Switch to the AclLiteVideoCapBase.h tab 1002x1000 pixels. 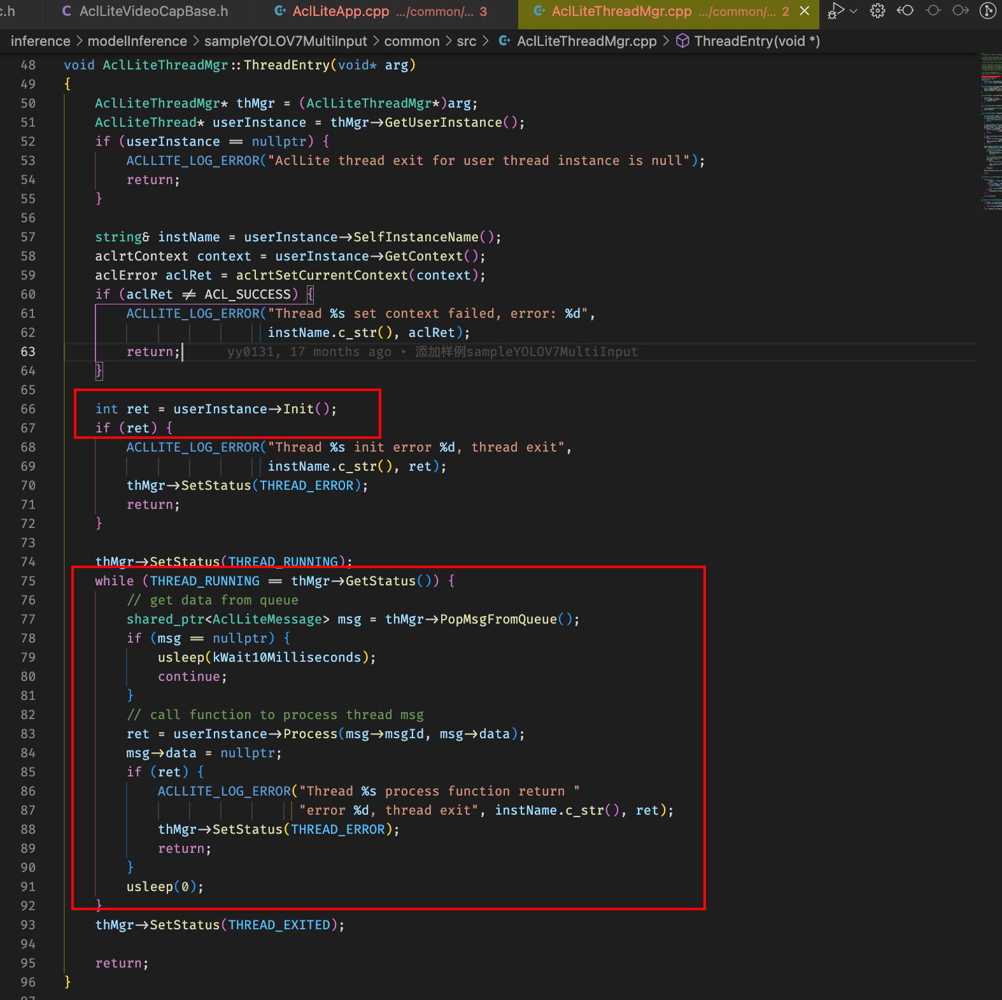153,11
